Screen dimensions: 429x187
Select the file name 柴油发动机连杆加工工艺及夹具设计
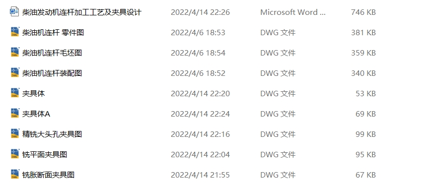[x=82, y=12]
